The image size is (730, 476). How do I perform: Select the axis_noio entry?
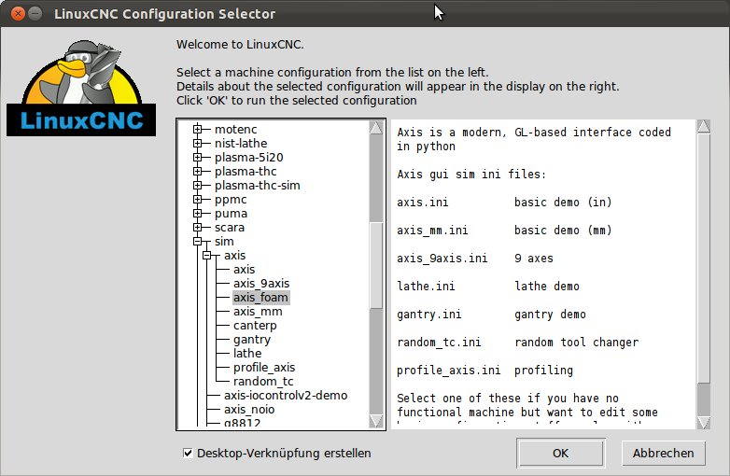click(x=249, y=409)
